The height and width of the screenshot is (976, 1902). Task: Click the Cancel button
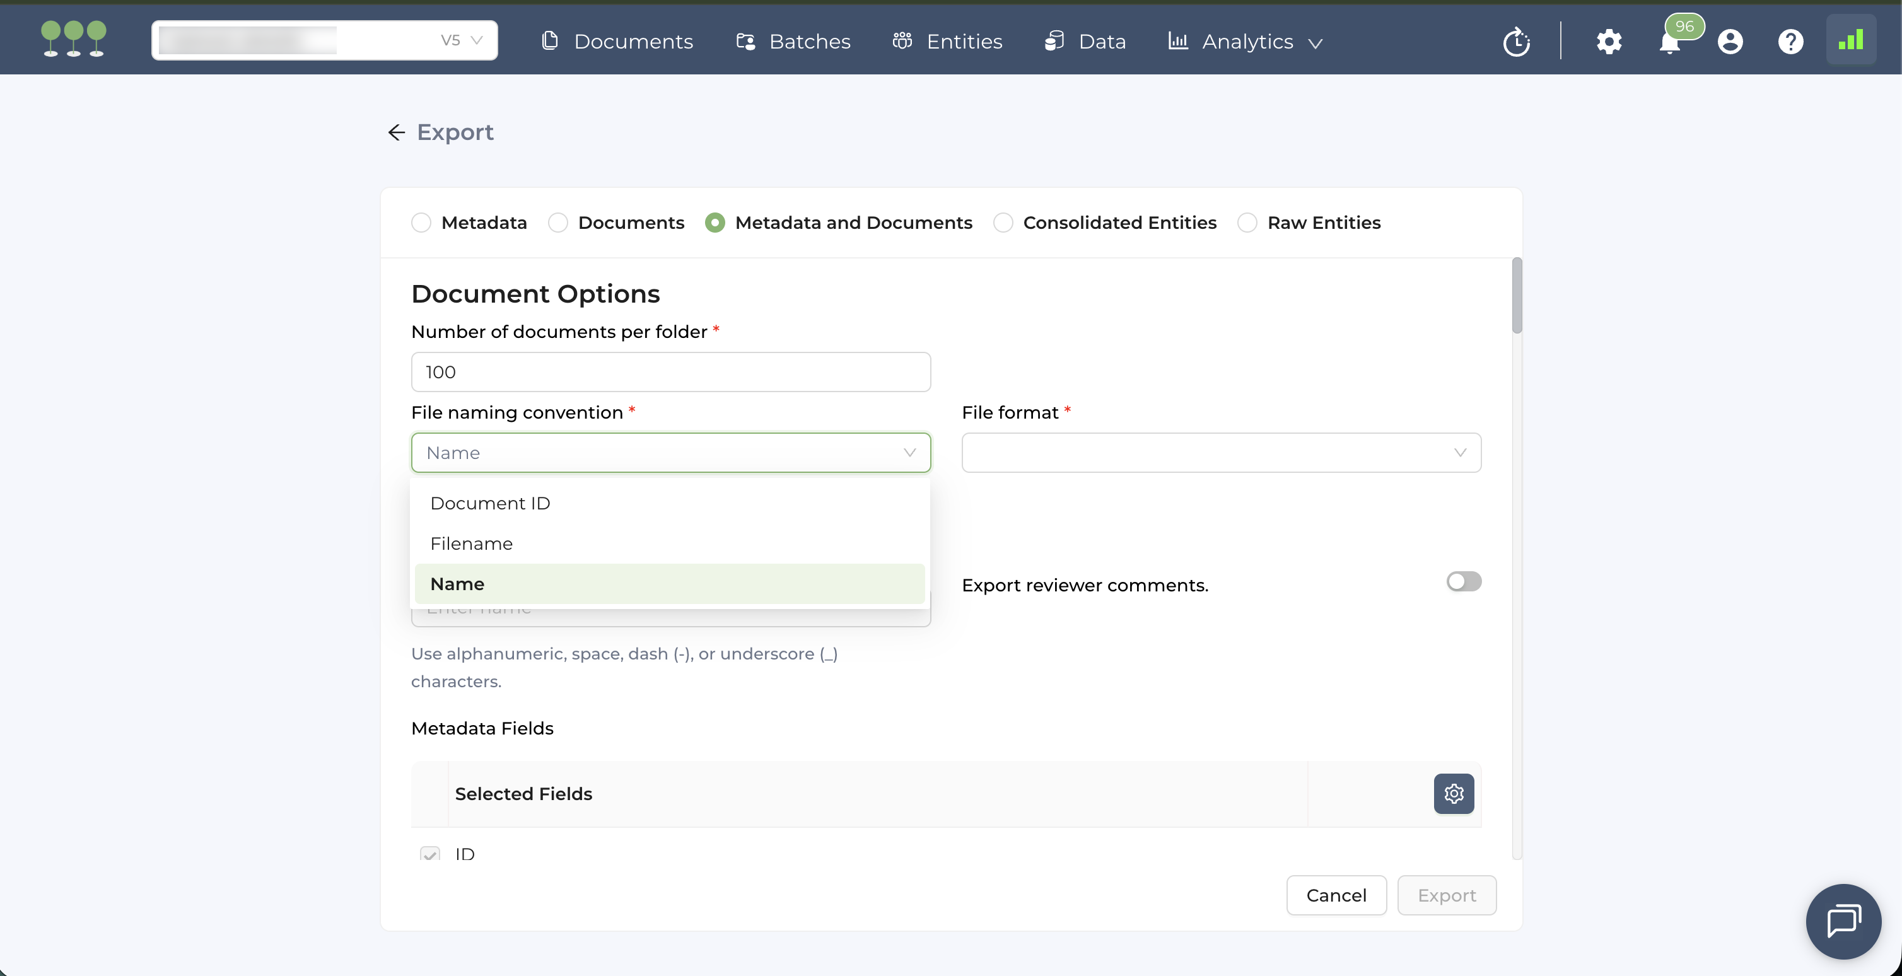(x=1336, y=895)
